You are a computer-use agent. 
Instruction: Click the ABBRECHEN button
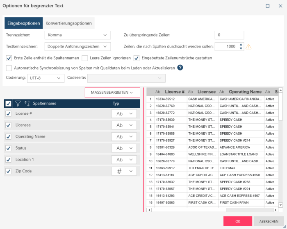point(268,221)
